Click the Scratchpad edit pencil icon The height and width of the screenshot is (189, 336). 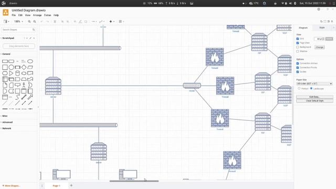30,38
